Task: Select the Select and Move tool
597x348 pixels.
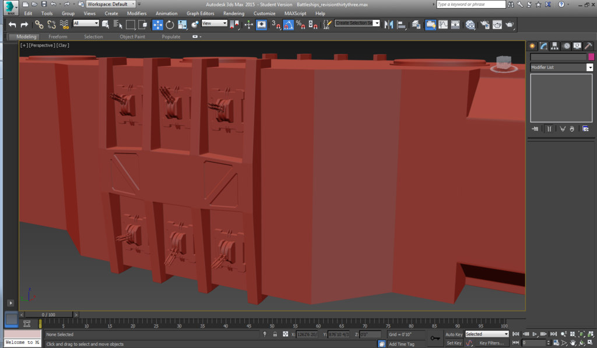Action: tap(157, 24)
